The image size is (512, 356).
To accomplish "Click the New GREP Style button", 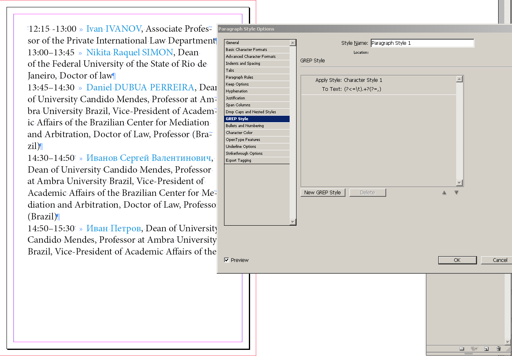I will click(x=323, y=193).
